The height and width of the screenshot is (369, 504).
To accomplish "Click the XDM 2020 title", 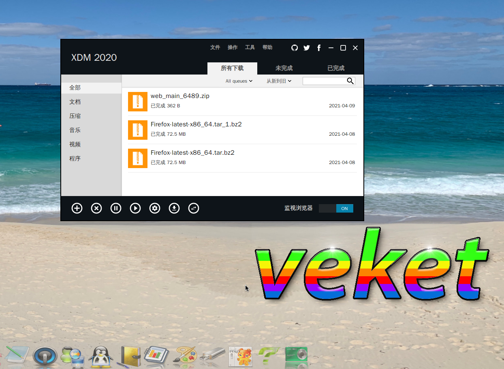I will pos(94,58).
